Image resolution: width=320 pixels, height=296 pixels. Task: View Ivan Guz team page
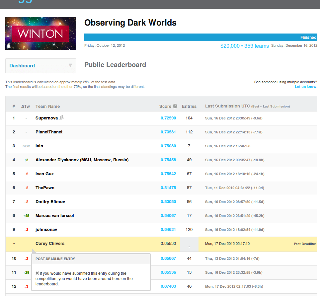tap(44, 174)
